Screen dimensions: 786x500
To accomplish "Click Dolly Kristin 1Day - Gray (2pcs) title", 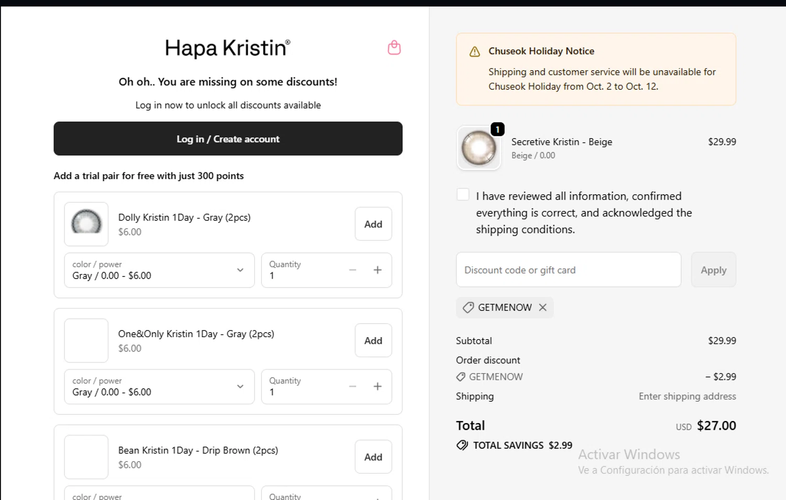I will (184, 217).
